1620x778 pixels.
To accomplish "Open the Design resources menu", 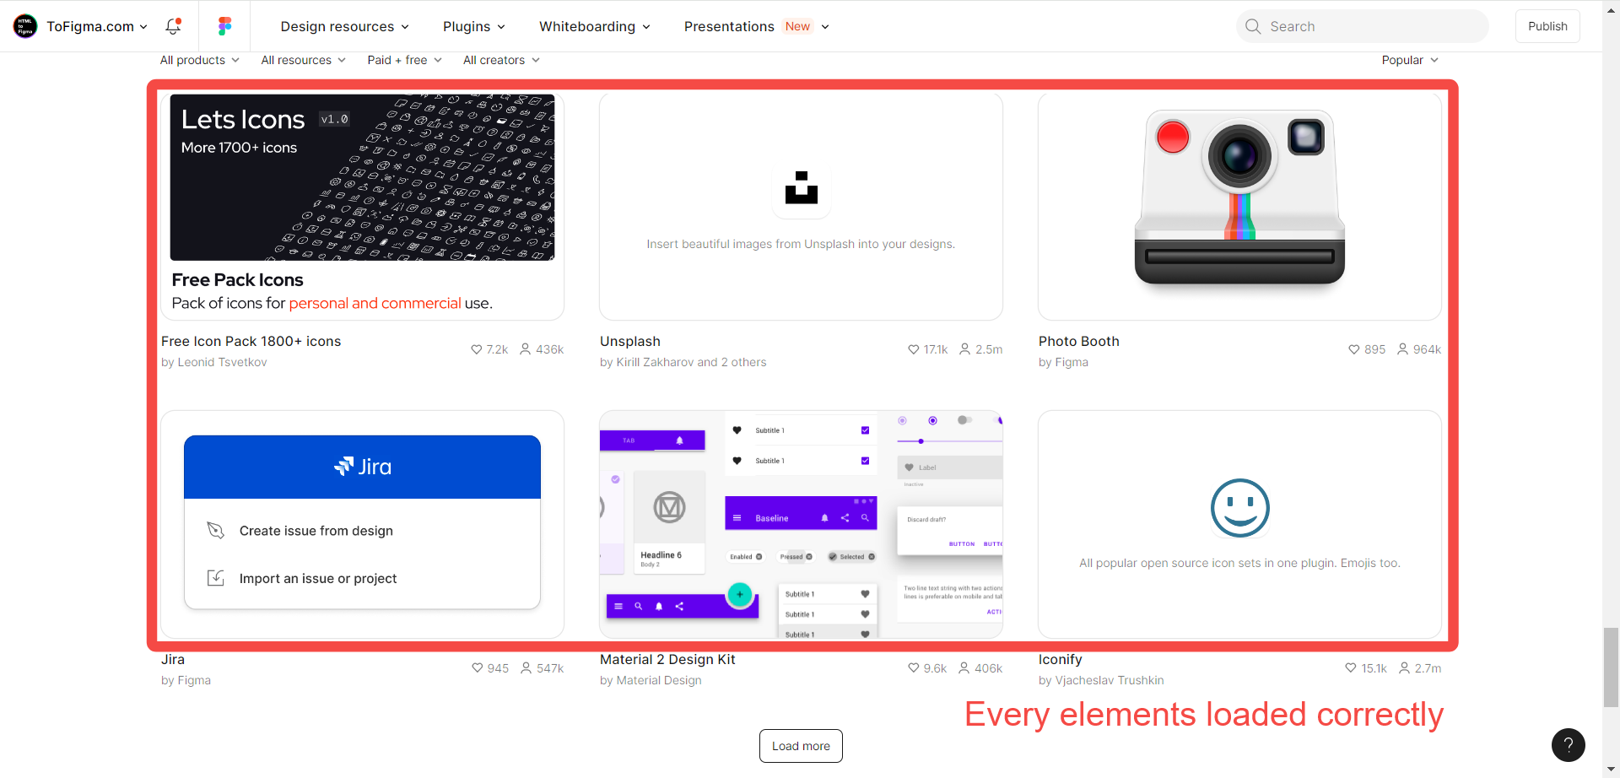I will tap(344, 26).
